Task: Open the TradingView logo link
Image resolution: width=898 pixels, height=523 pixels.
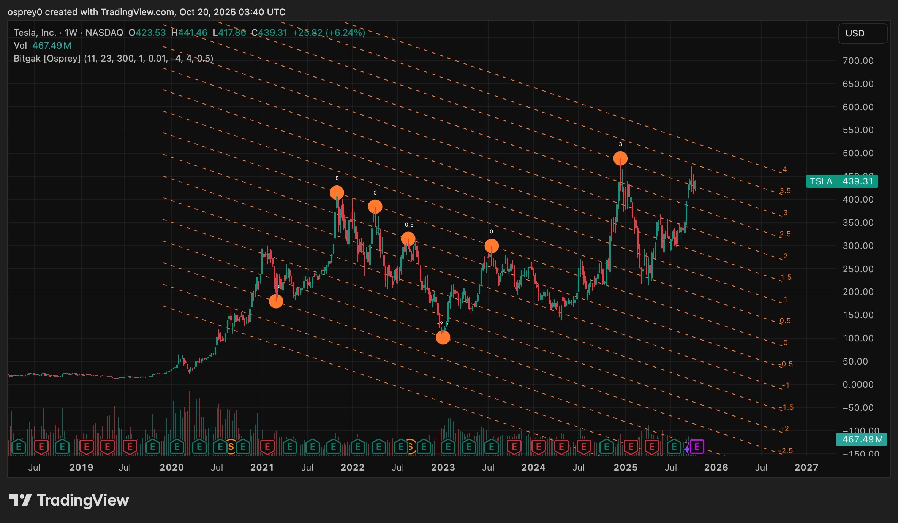Action: pyautogui.click(x=69, y=500)
